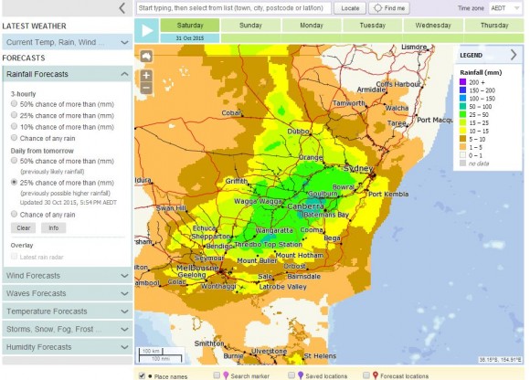Click Wagga Wagga on the map
Screen dimensions: 530x380
tap(259, 201)
